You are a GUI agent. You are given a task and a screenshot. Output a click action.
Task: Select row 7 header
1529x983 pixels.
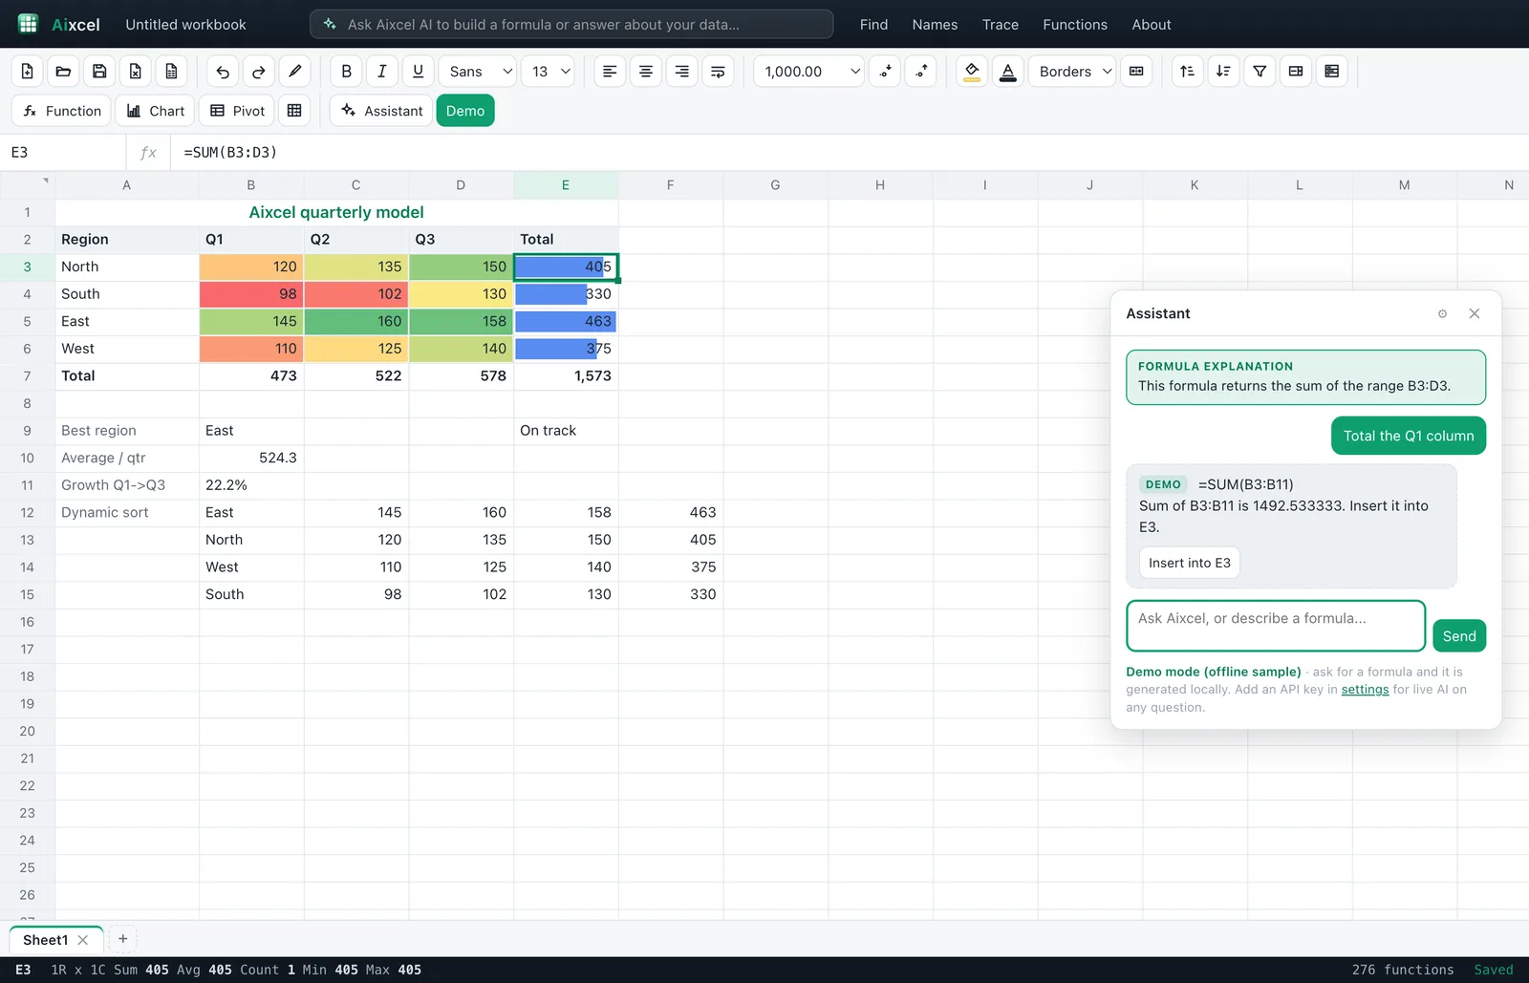[28, 376]
